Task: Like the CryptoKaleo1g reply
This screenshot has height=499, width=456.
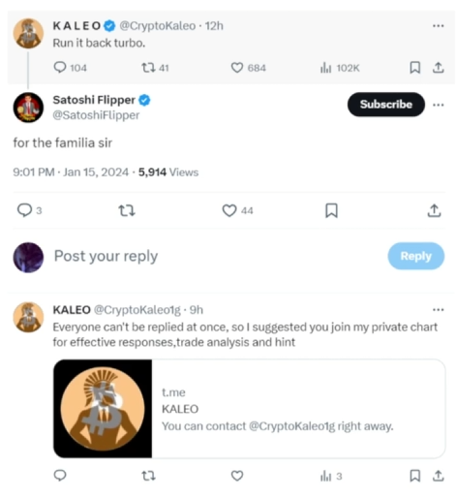Action: click(x=237, y=476)
